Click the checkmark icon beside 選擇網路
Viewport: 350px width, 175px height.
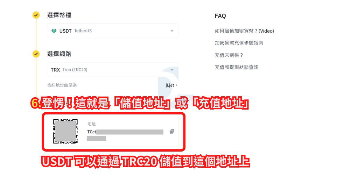36,54
